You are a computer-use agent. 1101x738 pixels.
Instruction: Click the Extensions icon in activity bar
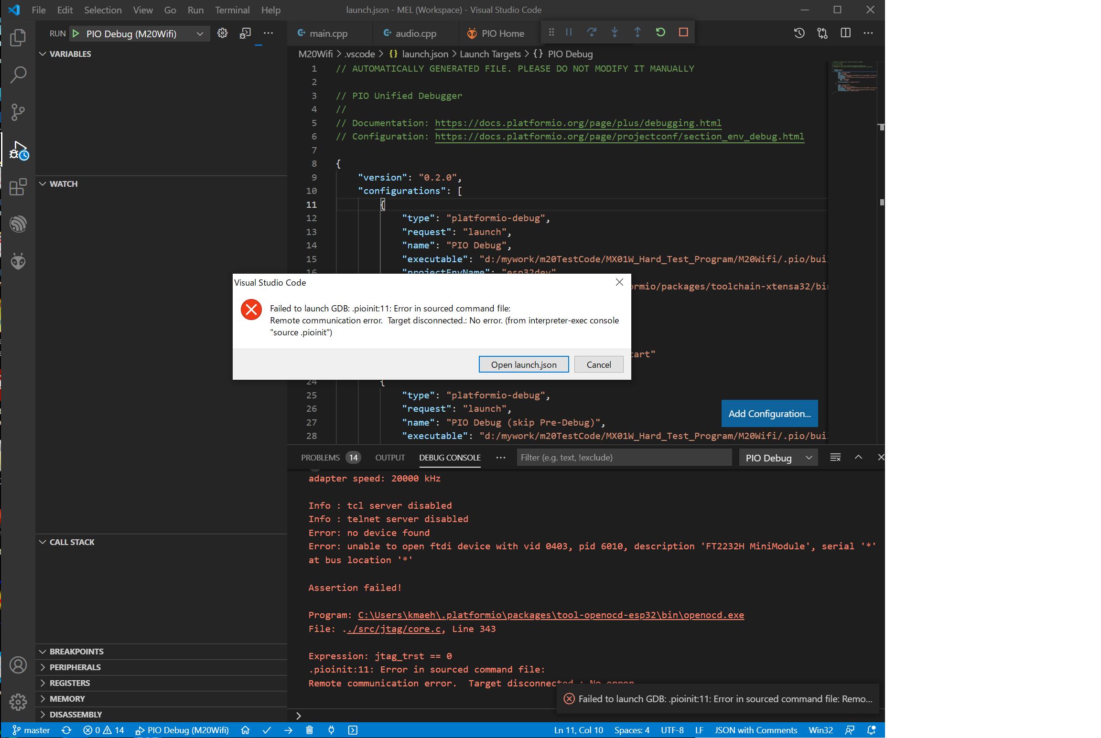point(18,187)
